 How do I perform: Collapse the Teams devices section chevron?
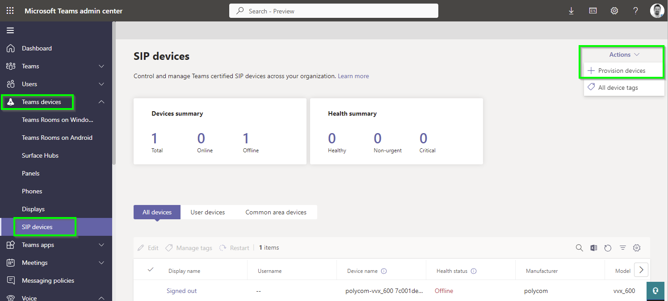[101, 102]
